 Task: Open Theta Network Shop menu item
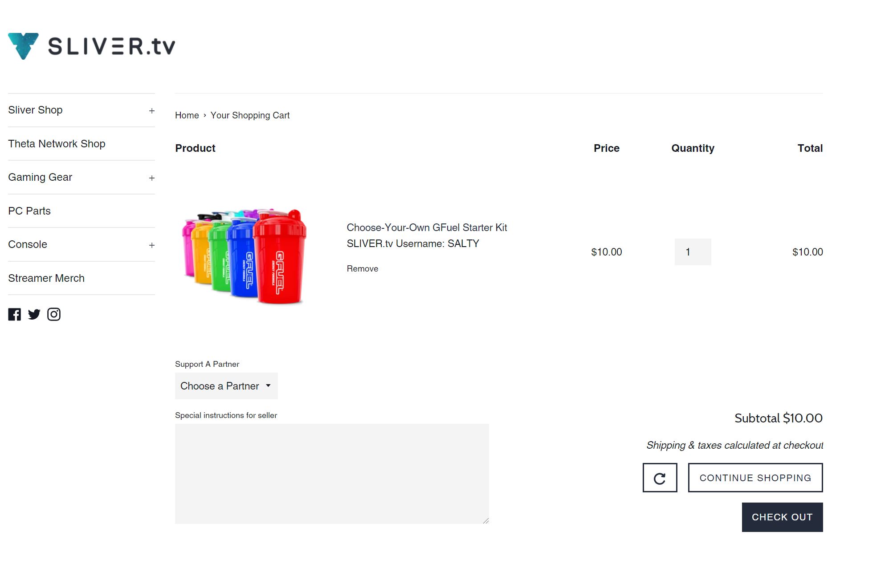tap(57, 144)
